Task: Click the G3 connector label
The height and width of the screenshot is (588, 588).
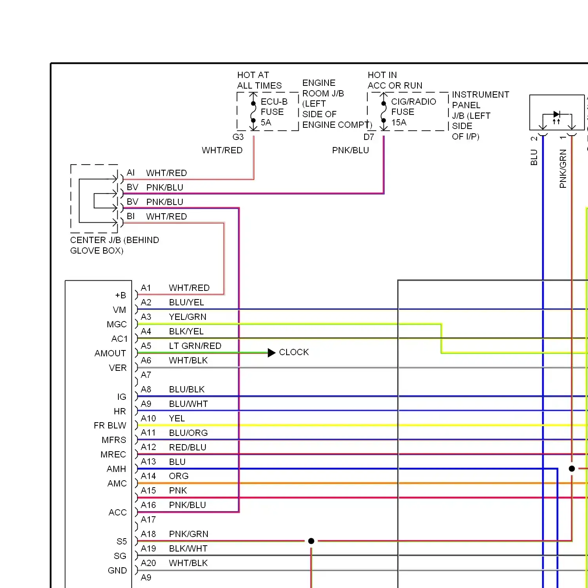Action: point(238,137)
